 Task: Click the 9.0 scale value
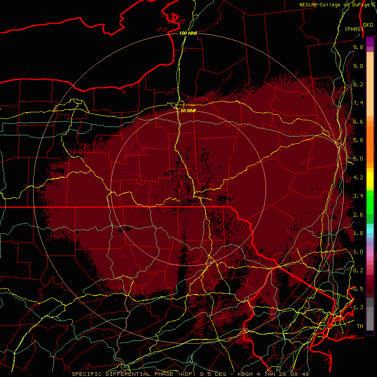[358, 66]
